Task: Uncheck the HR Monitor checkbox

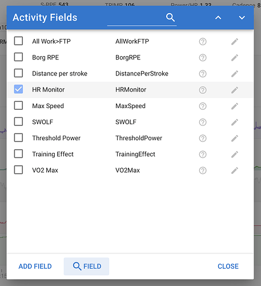Action: [18, 89]
